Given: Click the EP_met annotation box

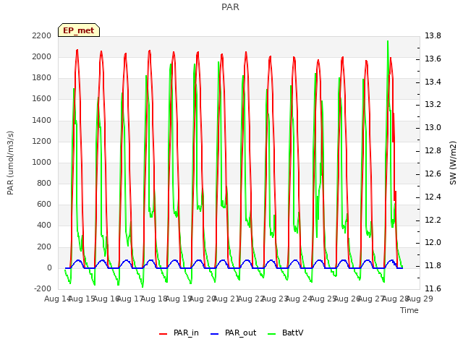Looking at the screenshot, I should [x=79, y=30].
